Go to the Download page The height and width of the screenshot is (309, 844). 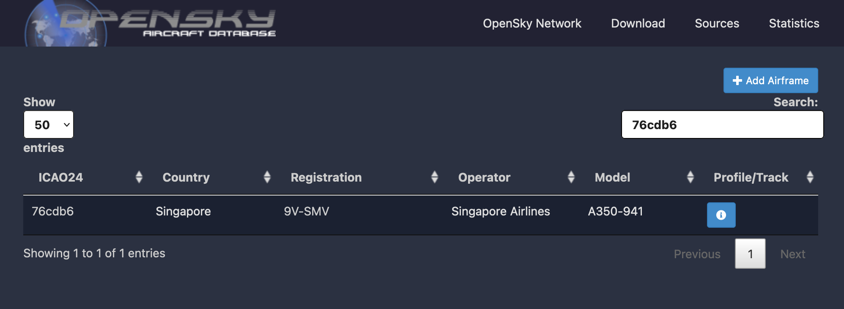click(638, 23)
